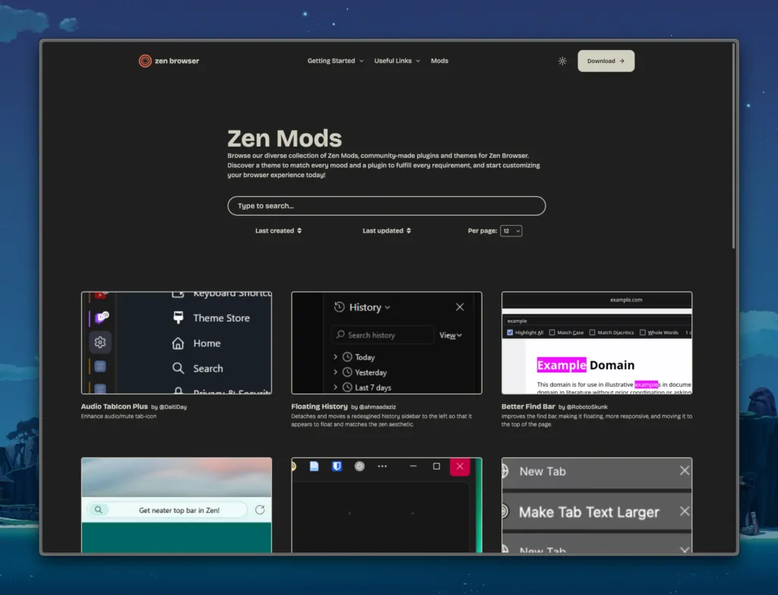The height and width of the screenshot is (595, 778).
Task: Click the author name @ahmaadaziz
Action: 377,407
